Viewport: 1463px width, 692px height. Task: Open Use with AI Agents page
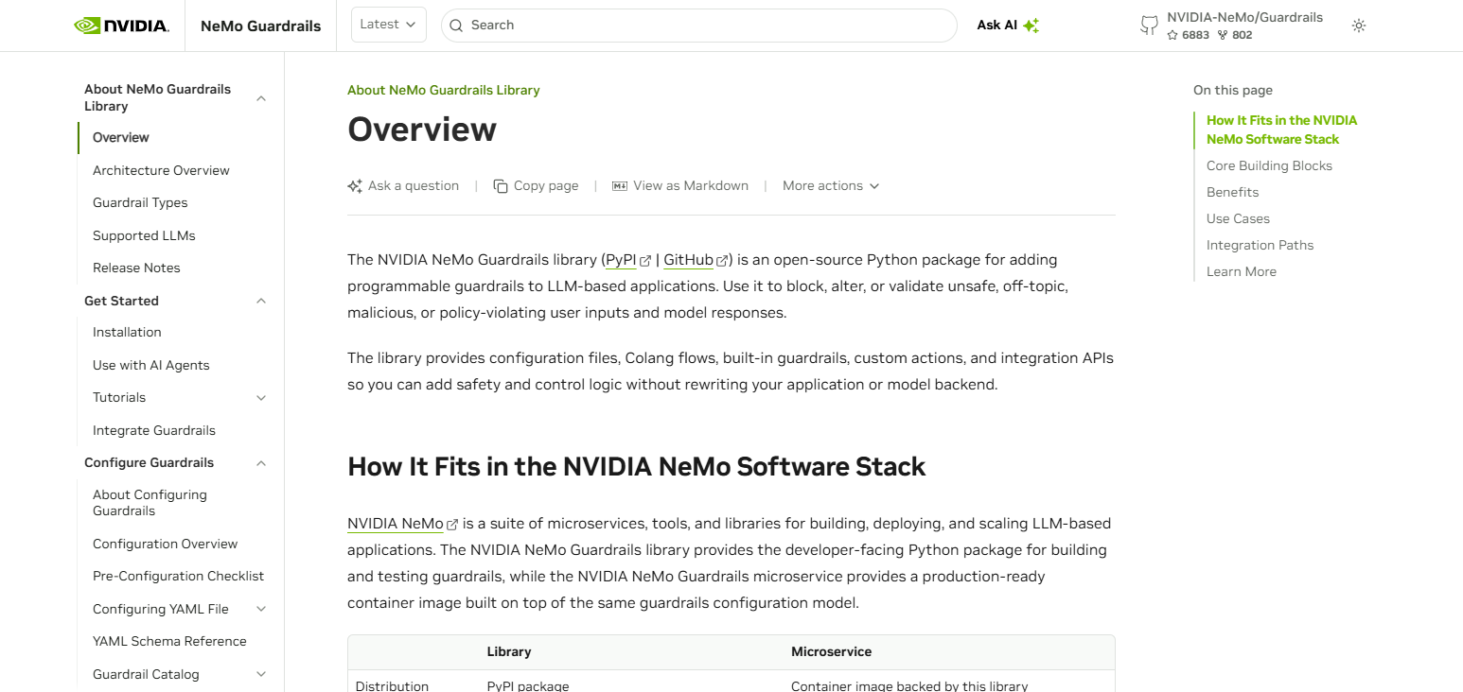click(x=151, y=366)
